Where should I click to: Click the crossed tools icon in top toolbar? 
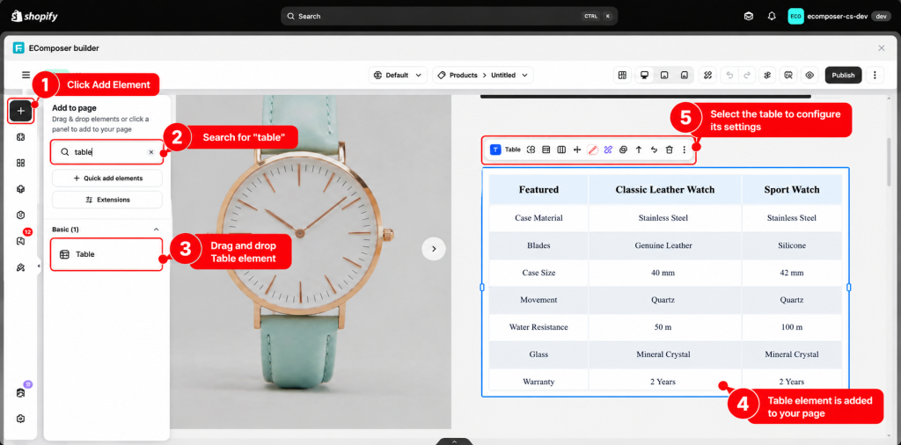tap(708, 76)
